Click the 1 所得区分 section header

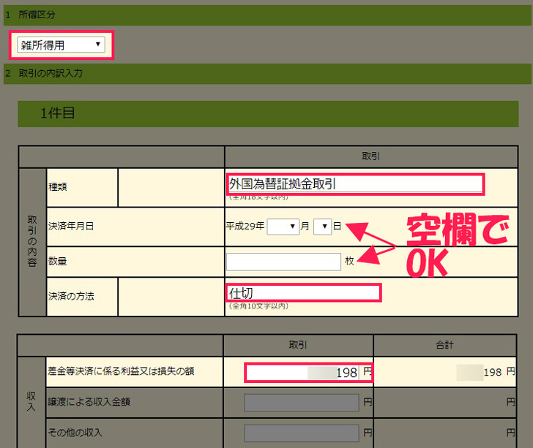[x=266, y=15]
